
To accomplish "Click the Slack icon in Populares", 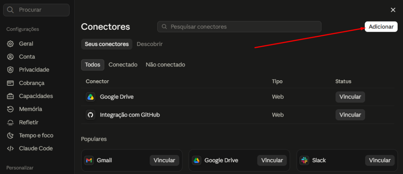I will pos(304,160).
